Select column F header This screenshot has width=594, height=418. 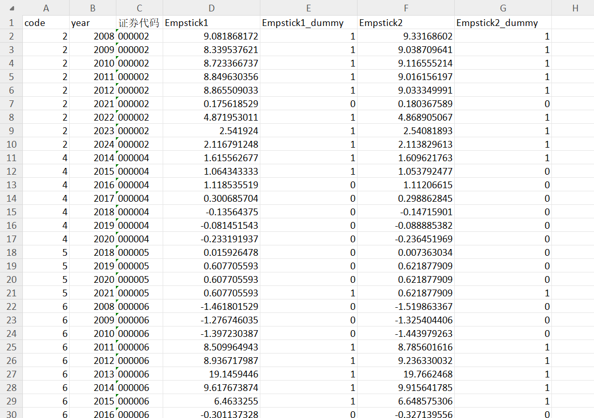(406, 8)
